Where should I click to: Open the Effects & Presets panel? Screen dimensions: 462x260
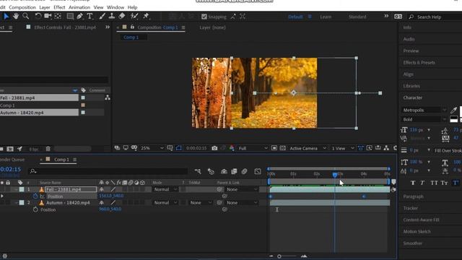419,63
